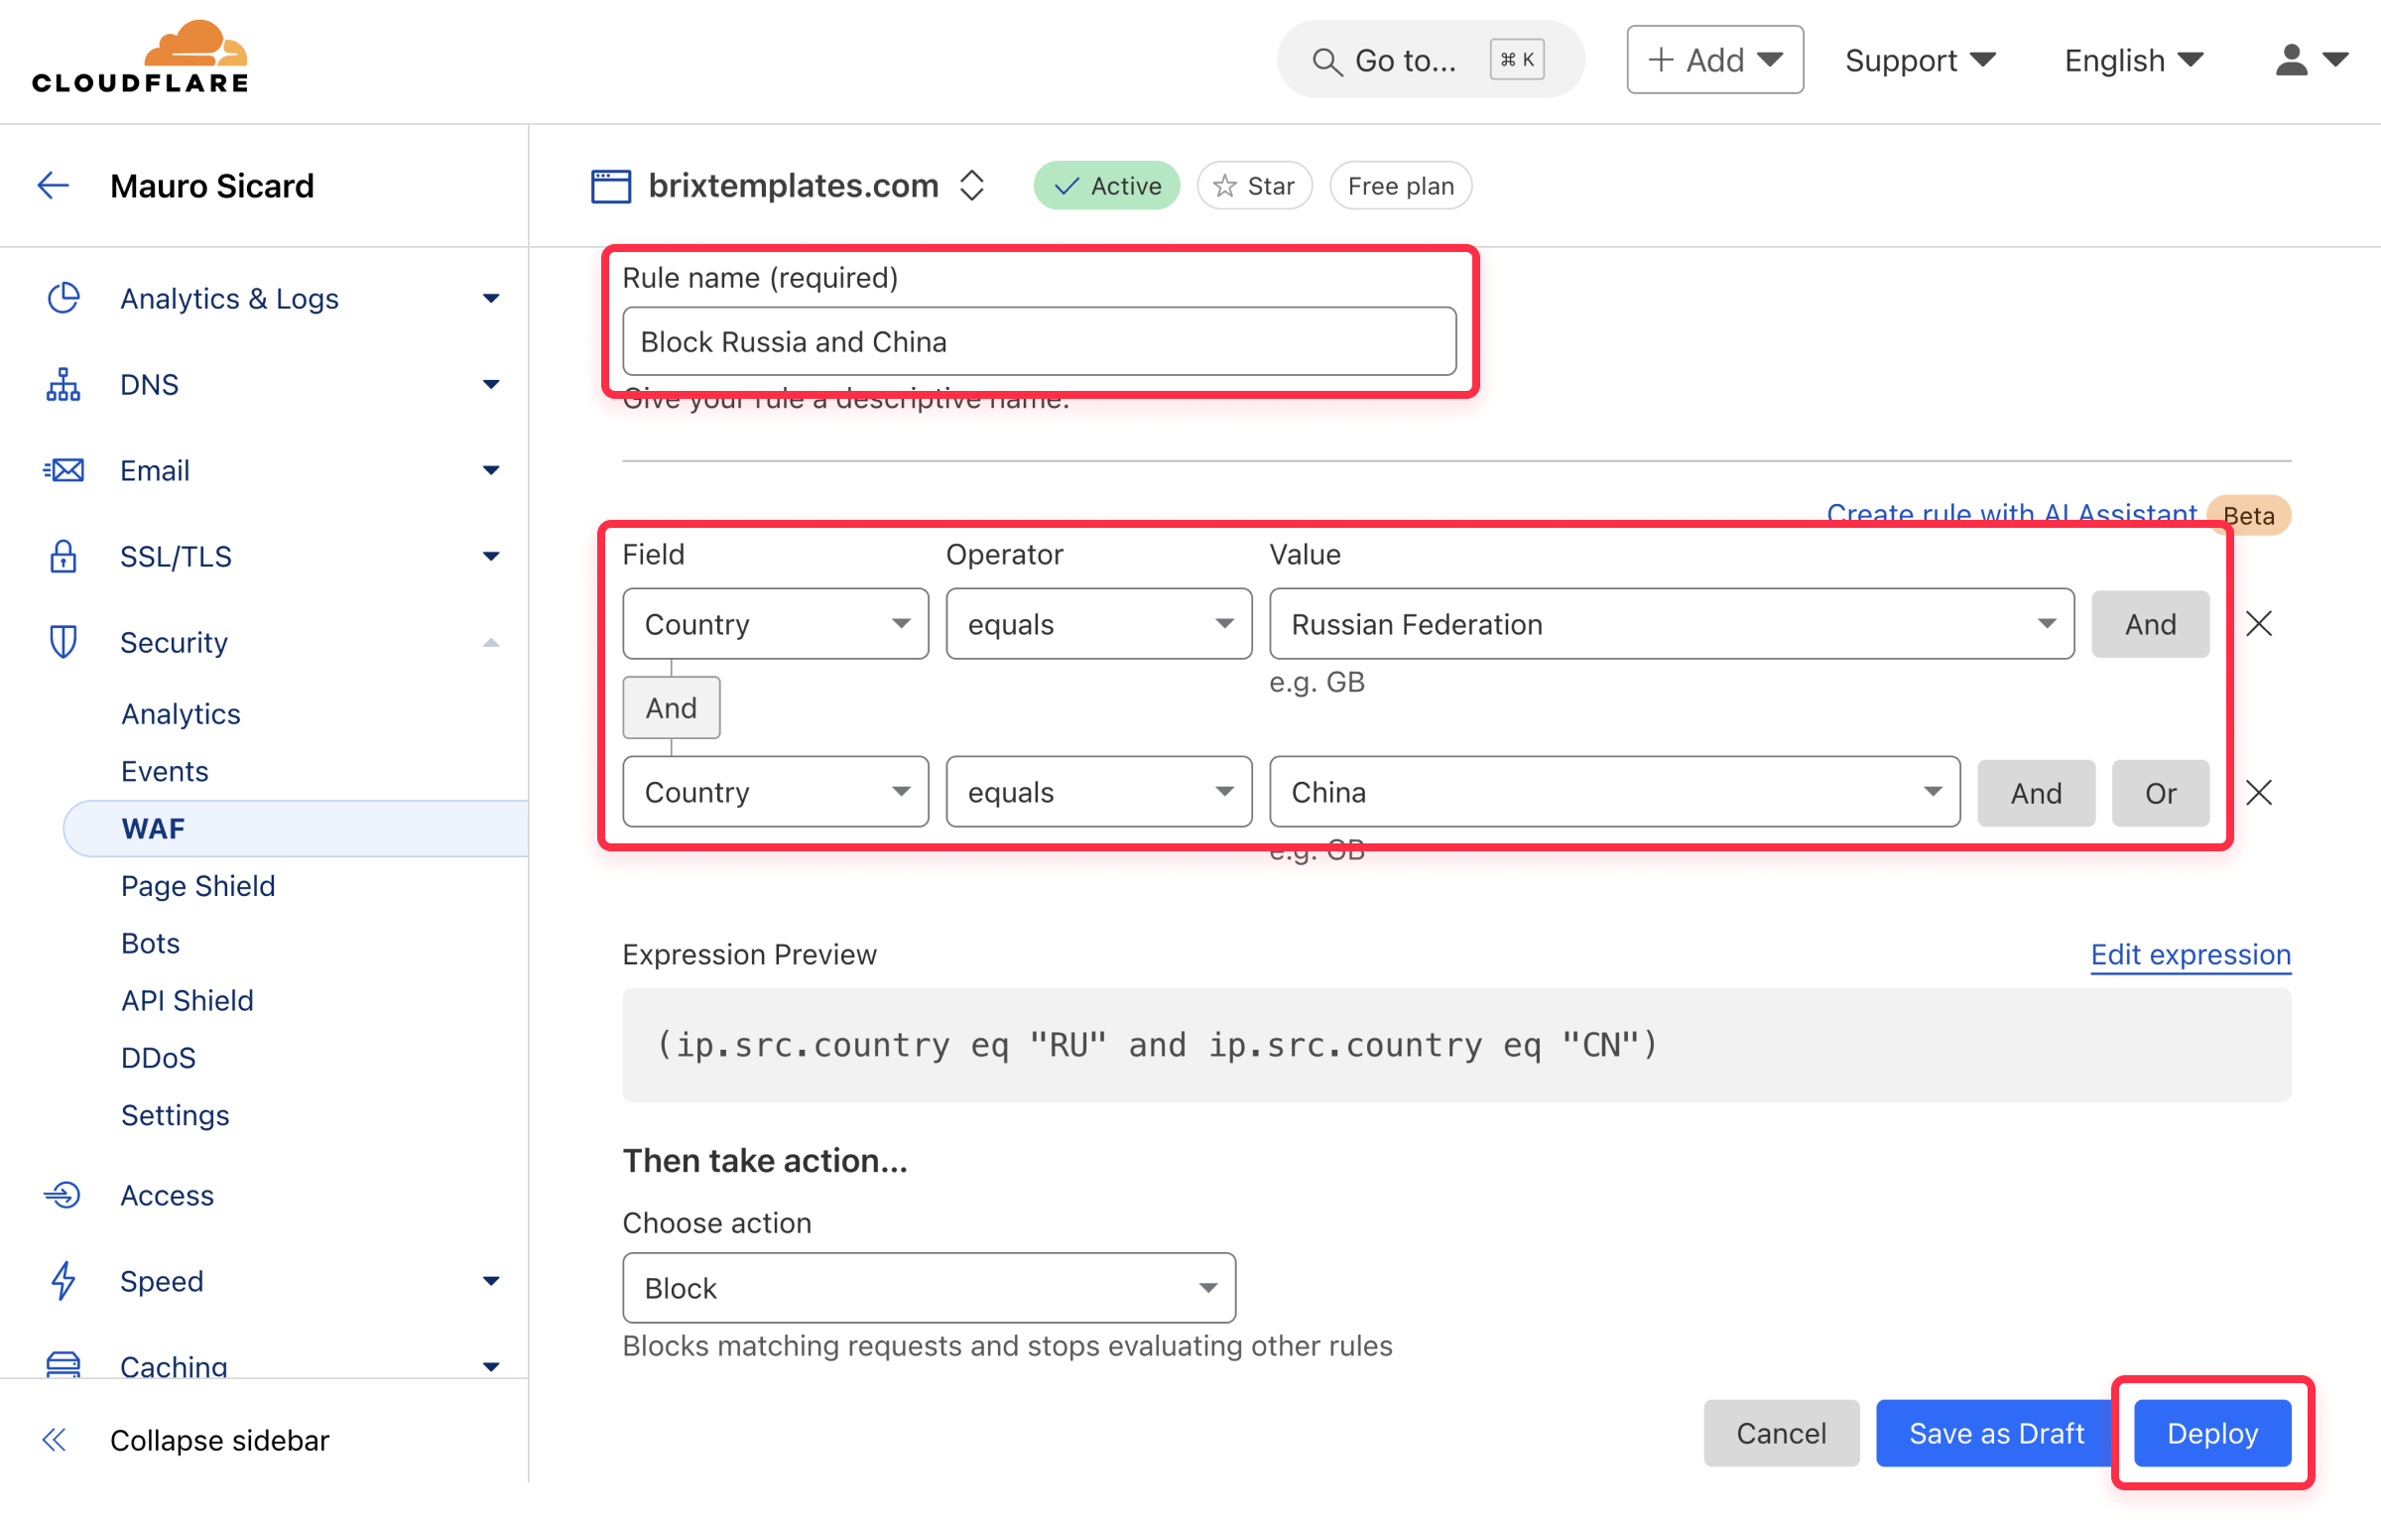Image resolution: width=2381 pixels, height=1528 pixels.
Task: Click And button on Russian Federation row
Action: 2150,623
